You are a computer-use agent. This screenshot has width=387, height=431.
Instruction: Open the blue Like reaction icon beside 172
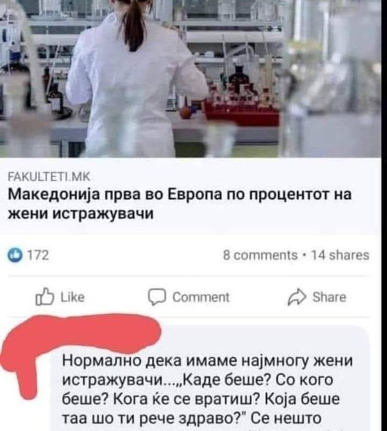click(15, 255)
